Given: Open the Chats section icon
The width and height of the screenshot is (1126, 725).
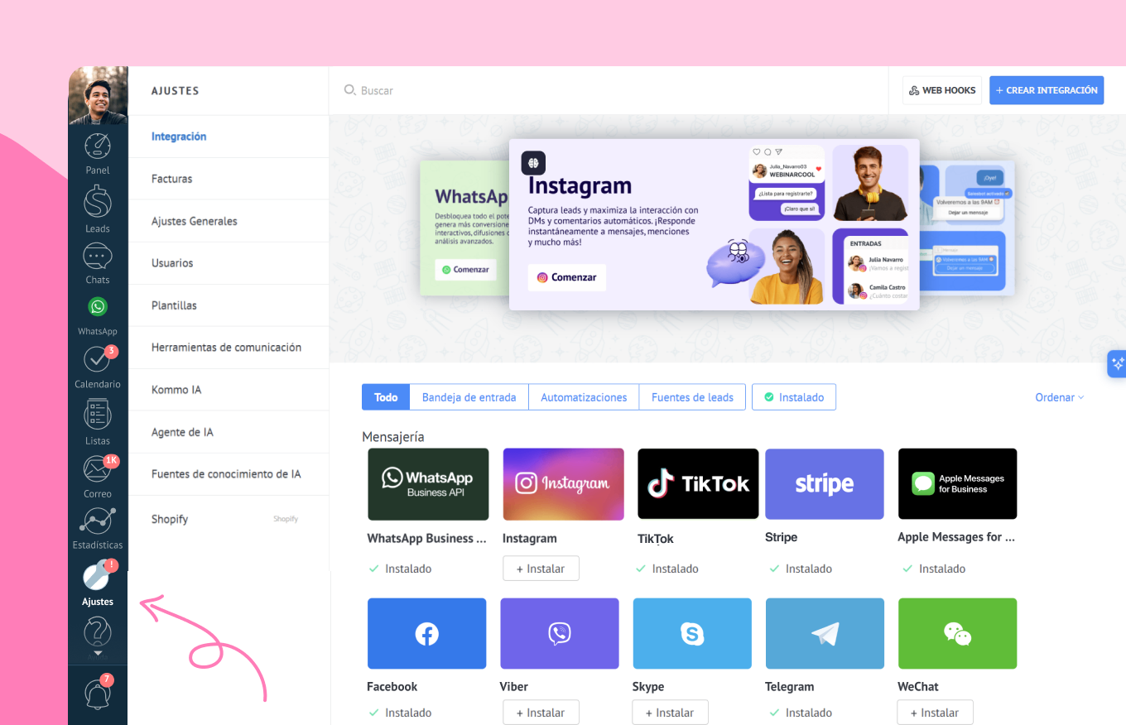Looking at the screenshot, I should coord(98,257).
